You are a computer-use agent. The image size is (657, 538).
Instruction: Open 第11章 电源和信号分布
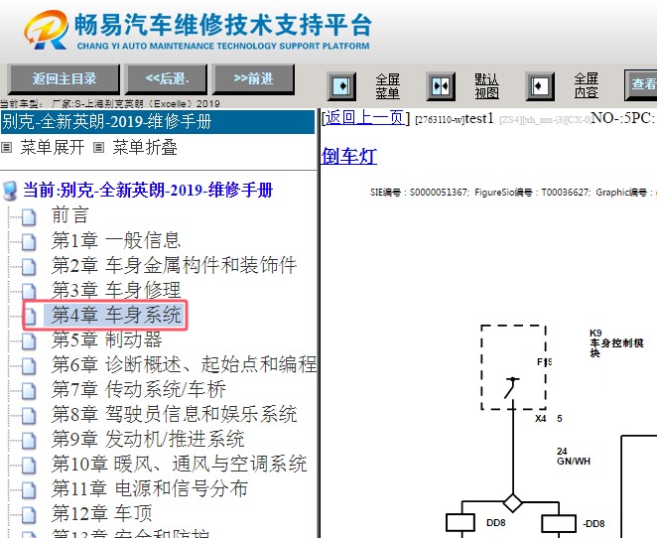(150, 488)
